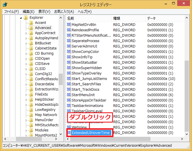Click the MMStuckRects folder icon
Viewport: 192px width, 151px height.
[31, 125]
